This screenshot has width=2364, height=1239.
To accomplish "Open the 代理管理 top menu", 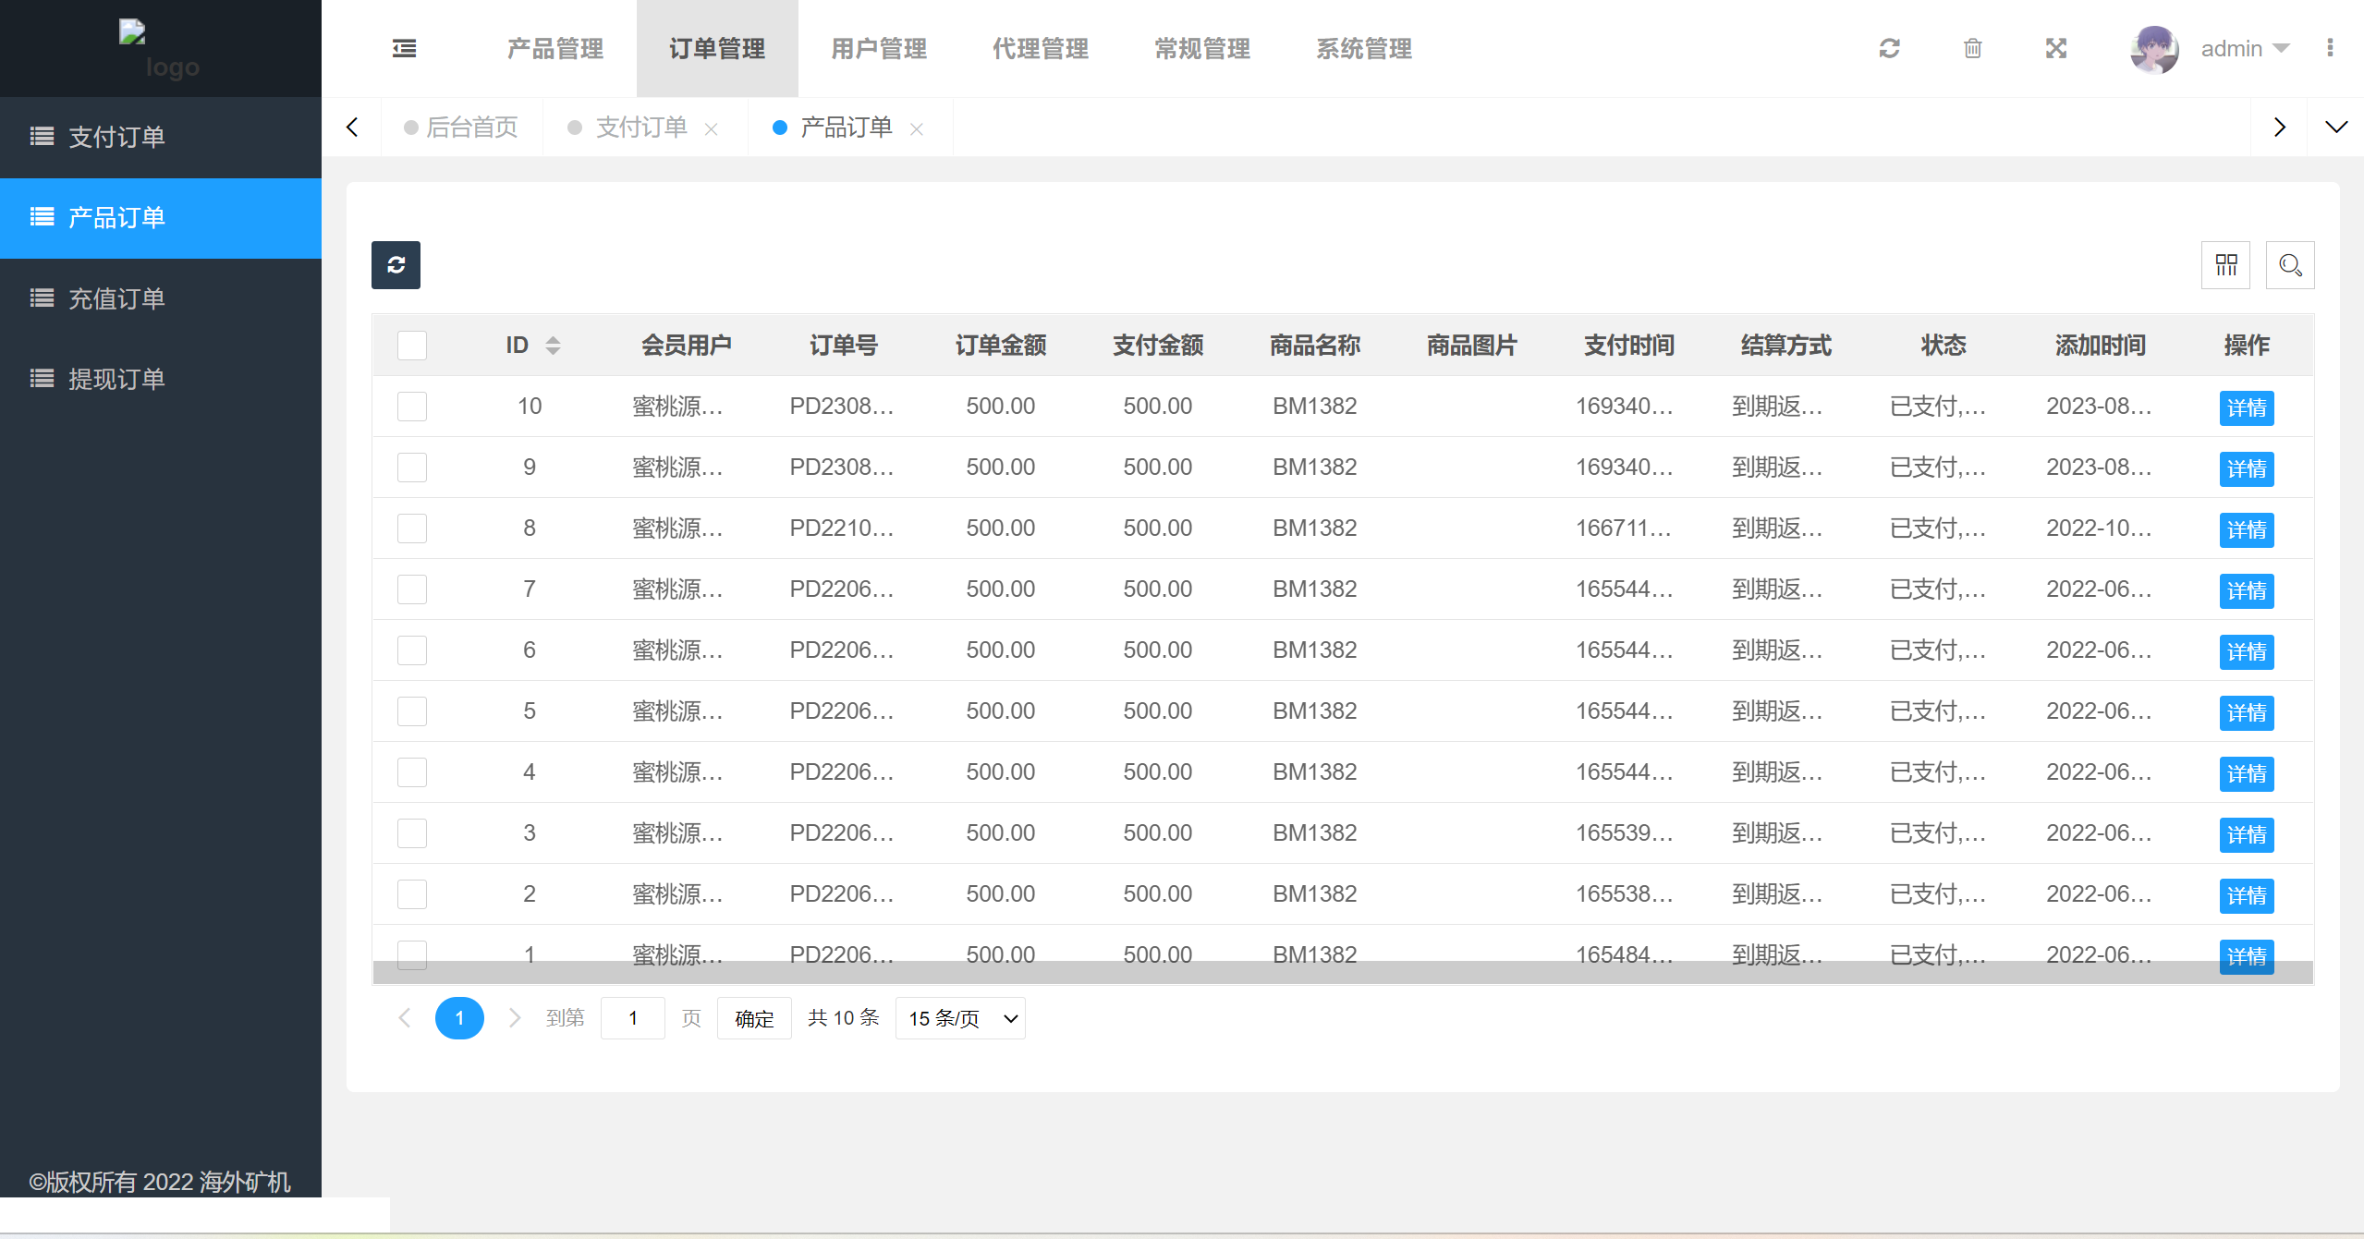I will [1041, 48].
